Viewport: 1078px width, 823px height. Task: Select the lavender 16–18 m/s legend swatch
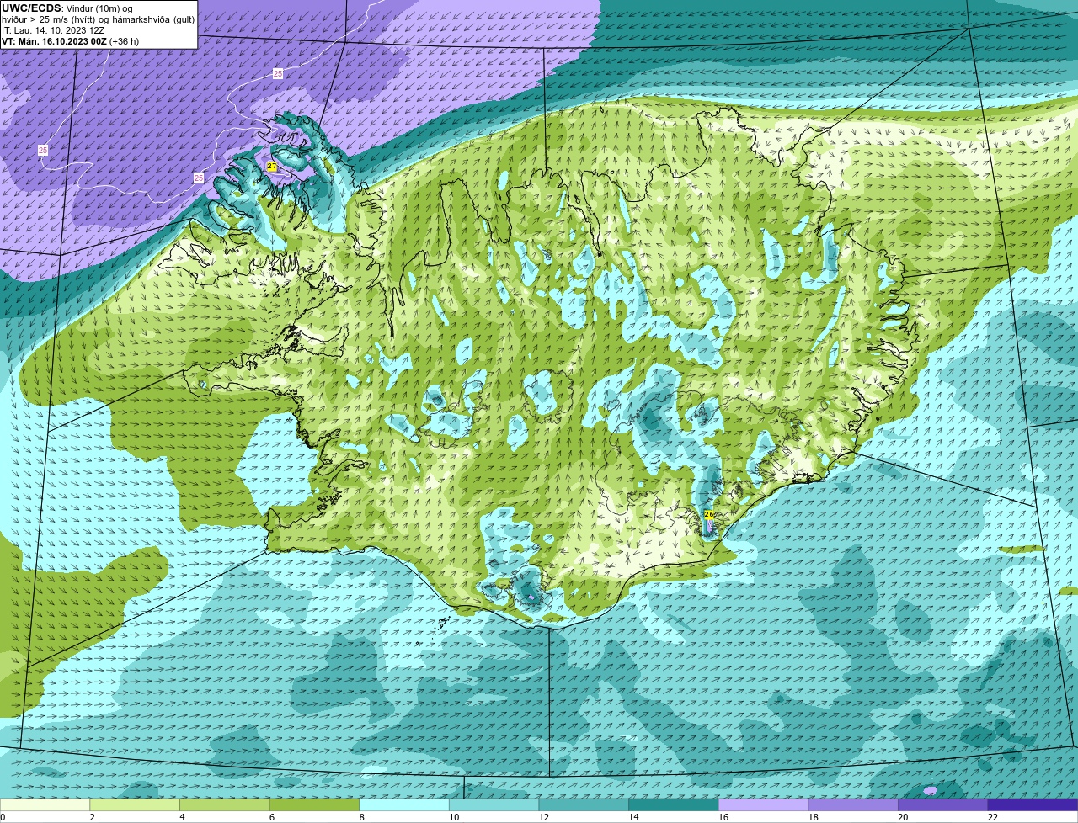point(763,805)
